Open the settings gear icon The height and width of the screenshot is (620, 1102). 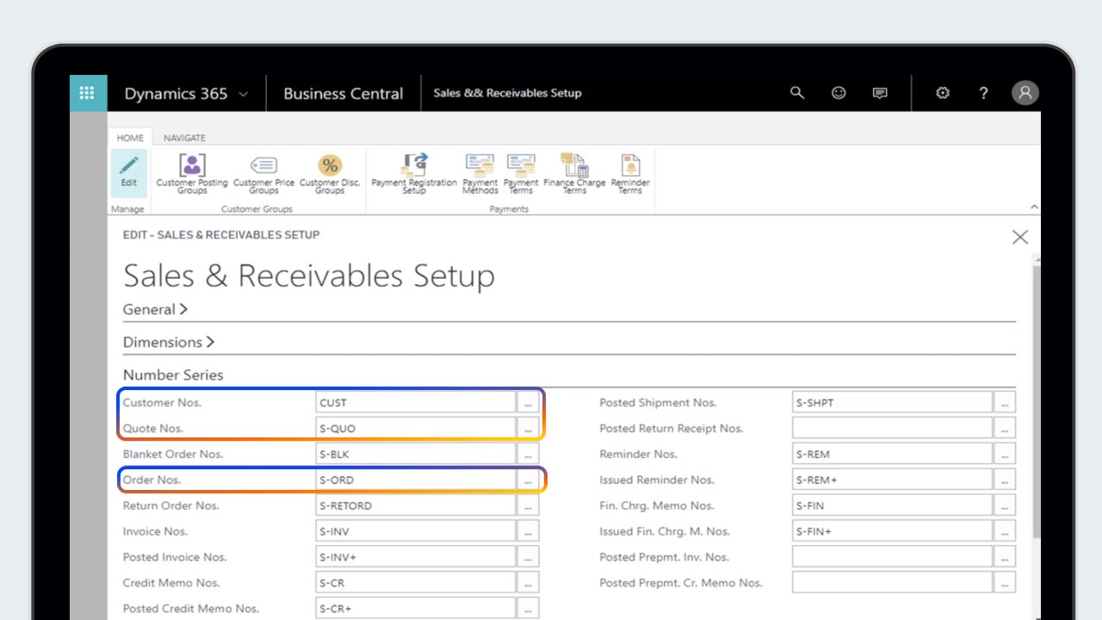tap(943, 93)
